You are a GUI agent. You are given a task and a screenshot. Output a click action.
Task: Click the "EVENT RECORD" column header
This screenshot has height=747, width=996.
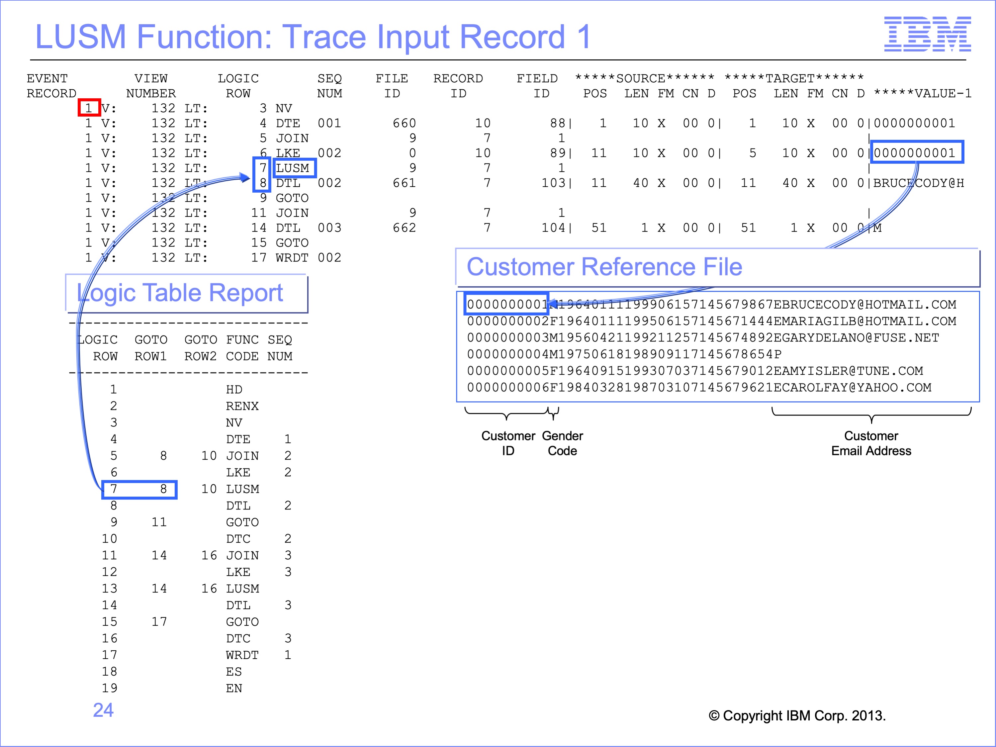click(x=51, y=86)
